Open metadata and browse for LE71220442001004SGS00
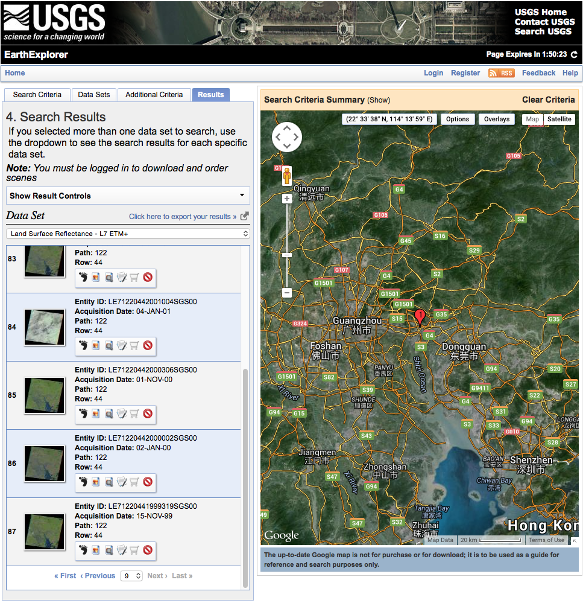583x603 pixels. [x=109, y=345]
